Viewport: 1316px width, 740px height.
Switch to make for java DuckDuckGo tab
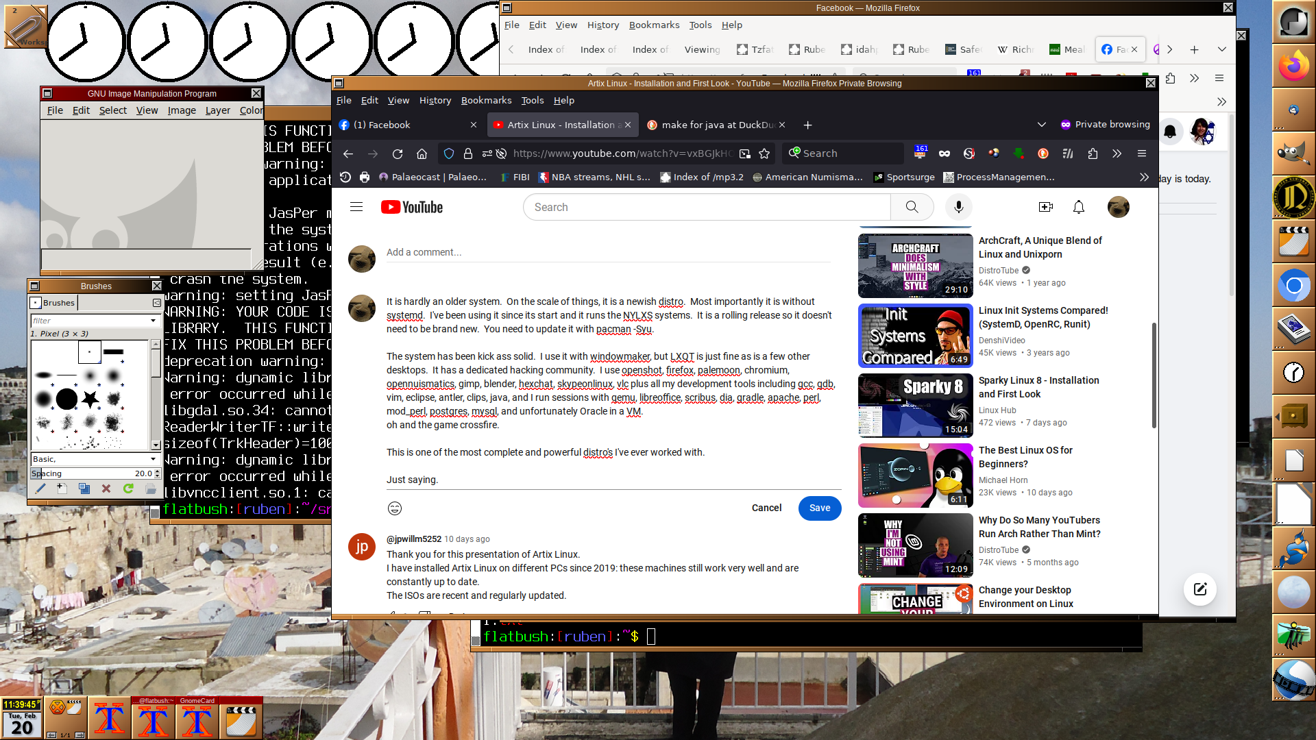click(x=717, y=125)
